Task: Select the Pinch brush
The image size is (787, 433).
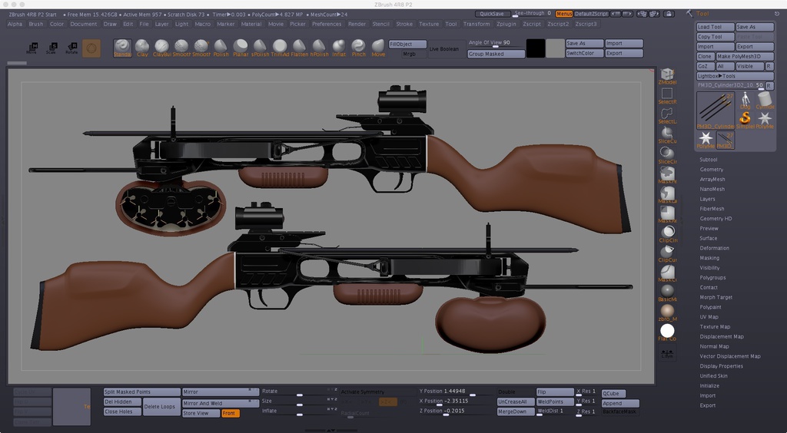Action: pos(358,48)
